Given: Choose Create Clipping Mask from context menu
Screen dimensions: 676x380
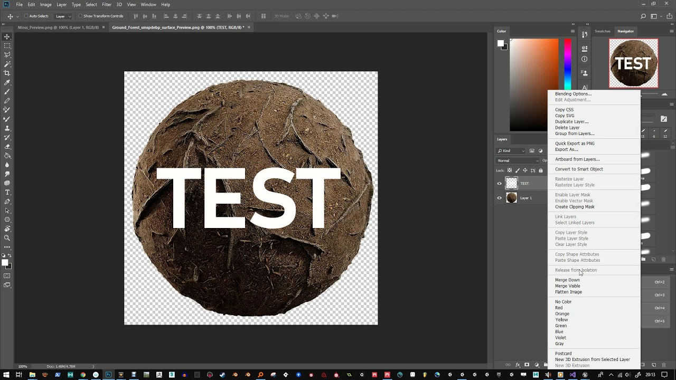Looking at the screenshot, I should (575, 207).
